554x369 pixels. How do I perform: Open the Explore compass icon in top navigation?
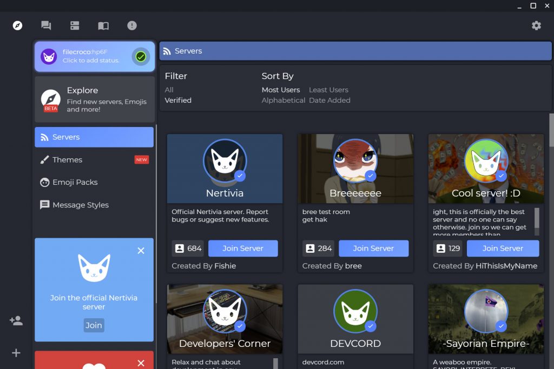(x=17, y=25)
